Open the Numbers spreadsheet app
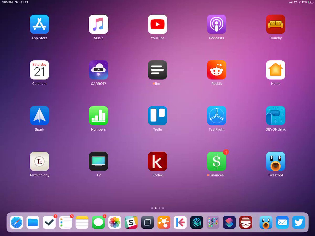 point(98,116)
